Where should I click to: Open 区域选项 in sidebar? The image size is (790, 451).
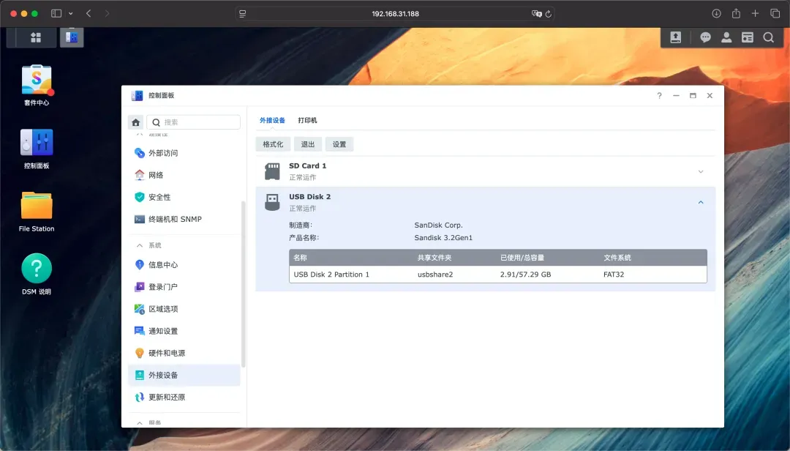coord(184,309)
